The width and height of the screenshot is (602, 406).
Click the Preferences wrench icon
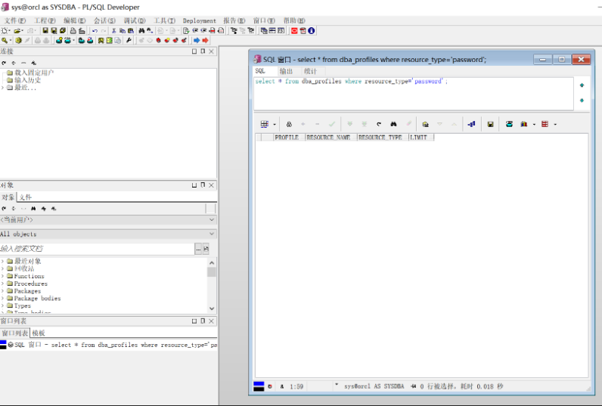(129, 40)
